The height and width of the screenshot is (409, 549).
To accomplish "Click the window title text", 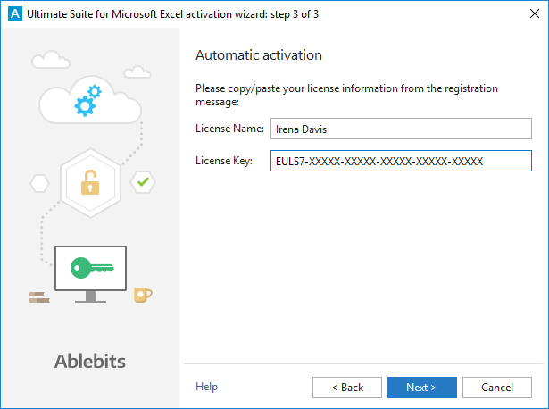I will [172, 14].
